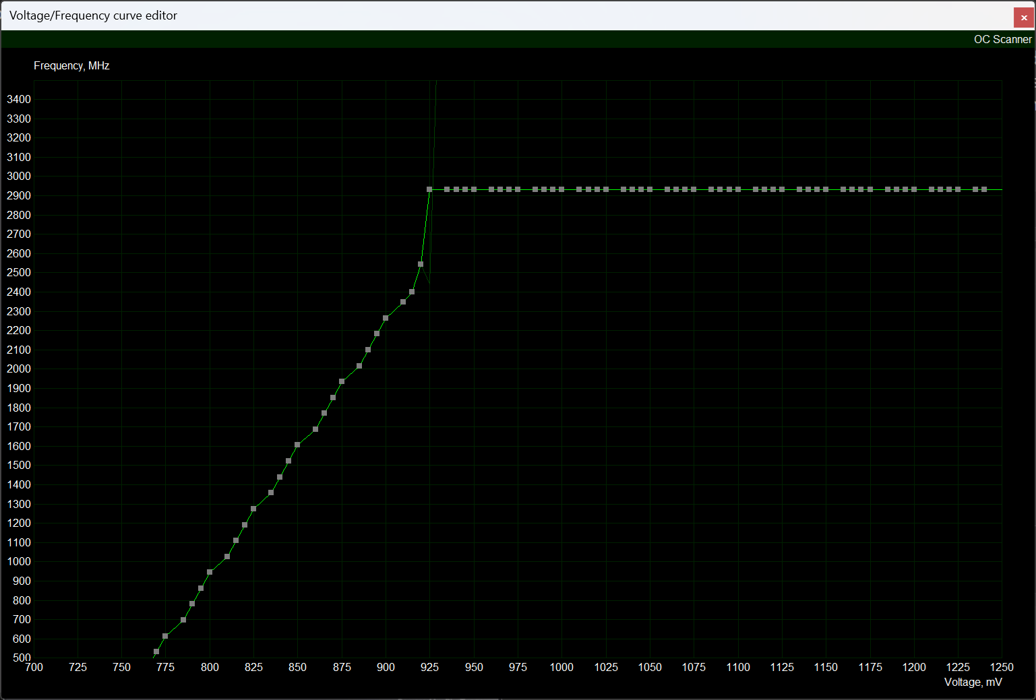
Task: Select the flat curve point at 950 mV
Action: 474,189
